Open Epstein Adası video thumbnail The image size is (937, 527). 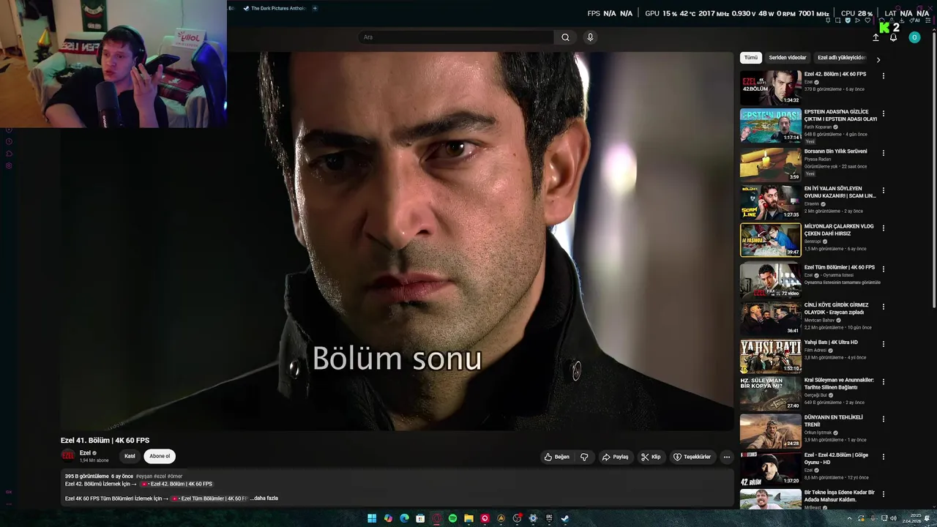[770, 126]
